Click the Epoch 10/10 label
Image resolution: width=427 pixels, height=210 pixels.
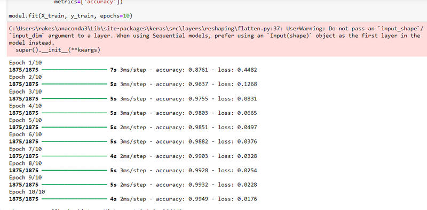(x=27, y=192)
